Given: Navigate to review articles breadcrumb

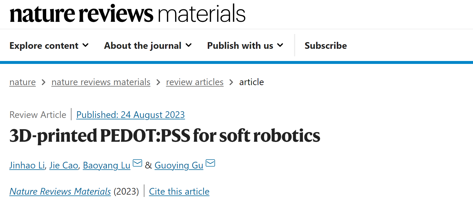Looking at the screenshot, I should point(195,82).
